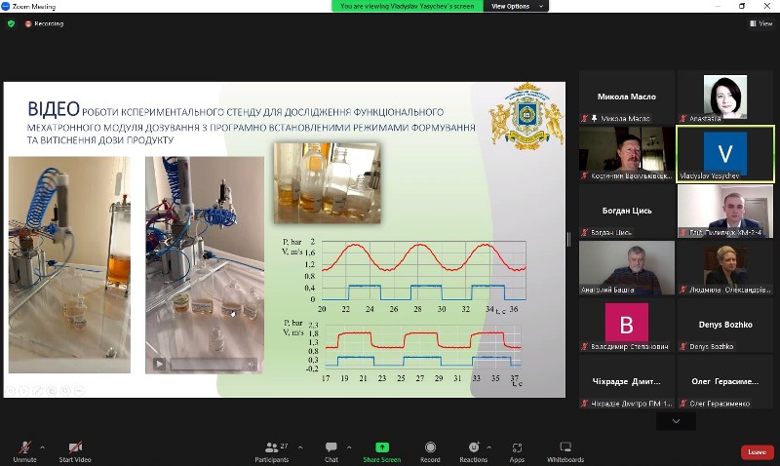Image resolution: width=780 pixels, height=466 pixels.
Task: Expand audio options arrow next to Unmute
Action: point(42,447)
